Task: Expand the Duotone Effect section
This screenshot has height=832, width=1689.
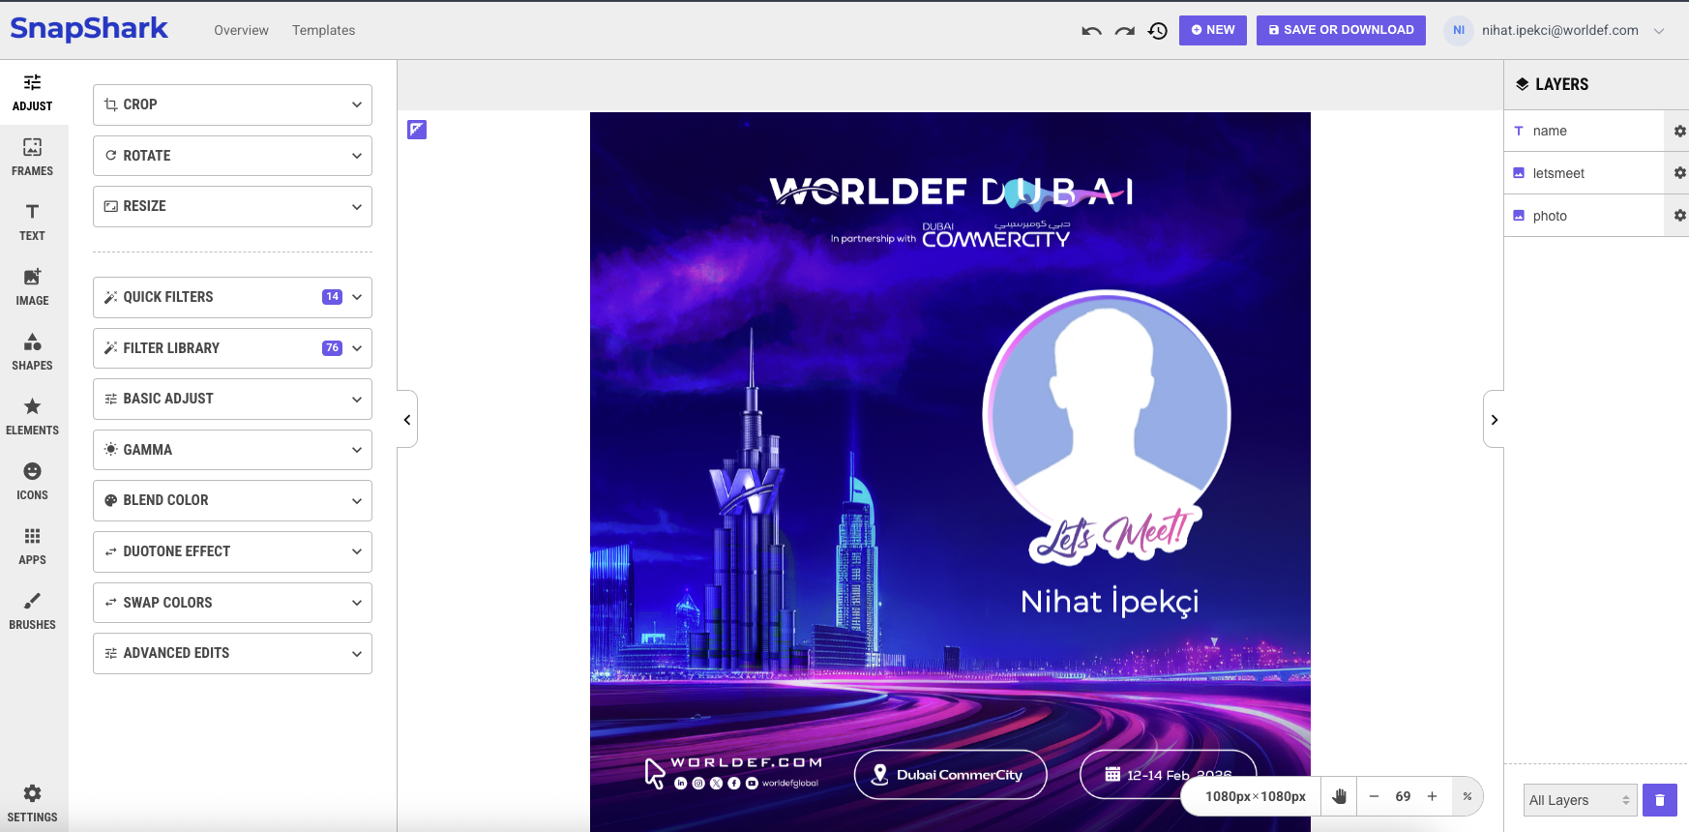Action: 232,551
